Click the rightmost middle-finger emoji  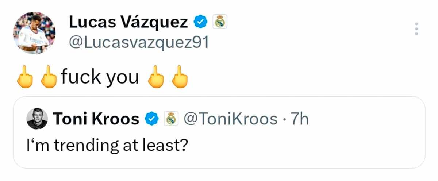[179, 77]
